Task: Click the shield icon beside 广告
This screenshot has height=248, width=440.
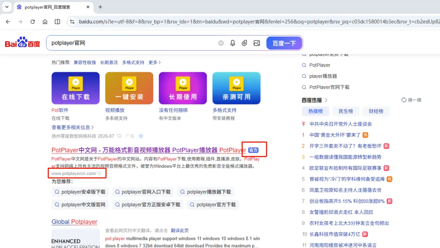Action: pyautogui.click(x=141, y=136)
